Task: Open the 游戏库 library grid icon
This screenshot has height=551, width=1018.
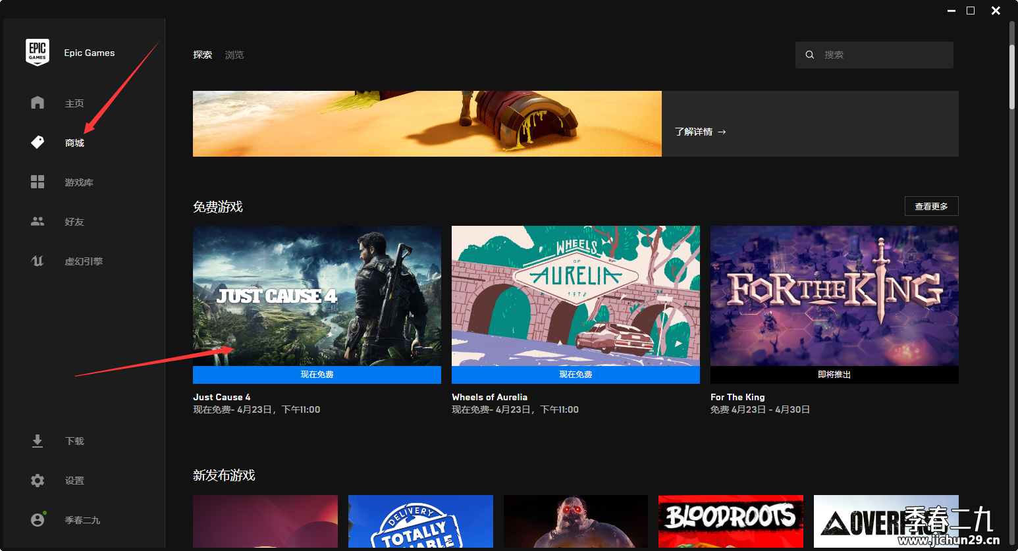Action: point(38,182)
